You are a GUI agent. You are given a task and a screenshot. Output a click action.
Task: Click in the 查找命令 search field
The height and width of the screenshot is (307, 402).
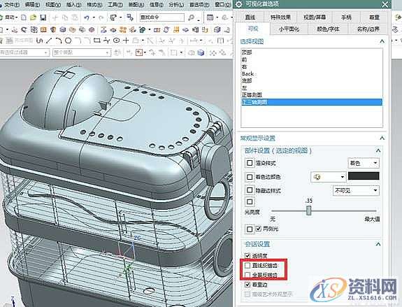tap(161, 17)
